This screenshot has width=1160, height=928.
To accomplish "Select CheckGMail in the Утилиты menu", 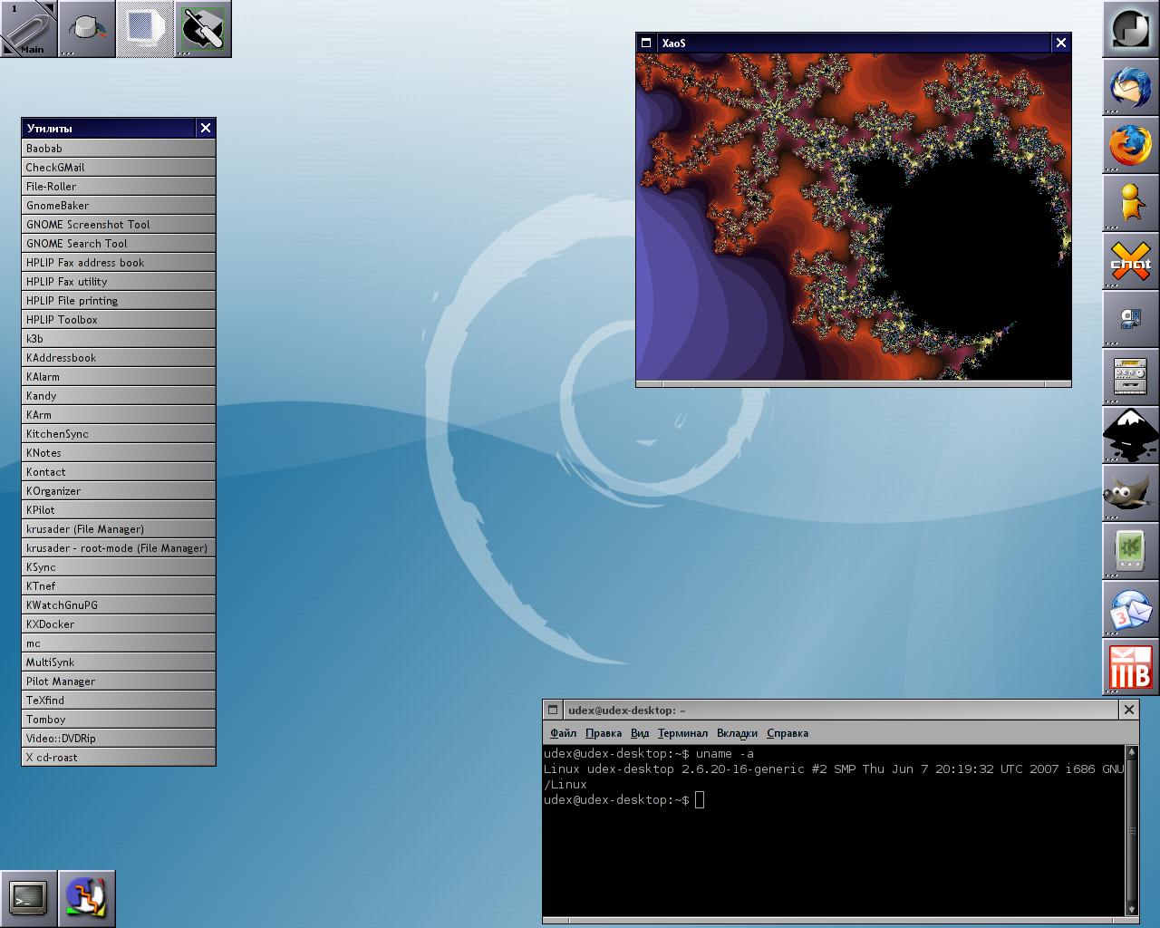I will [119, 167].
